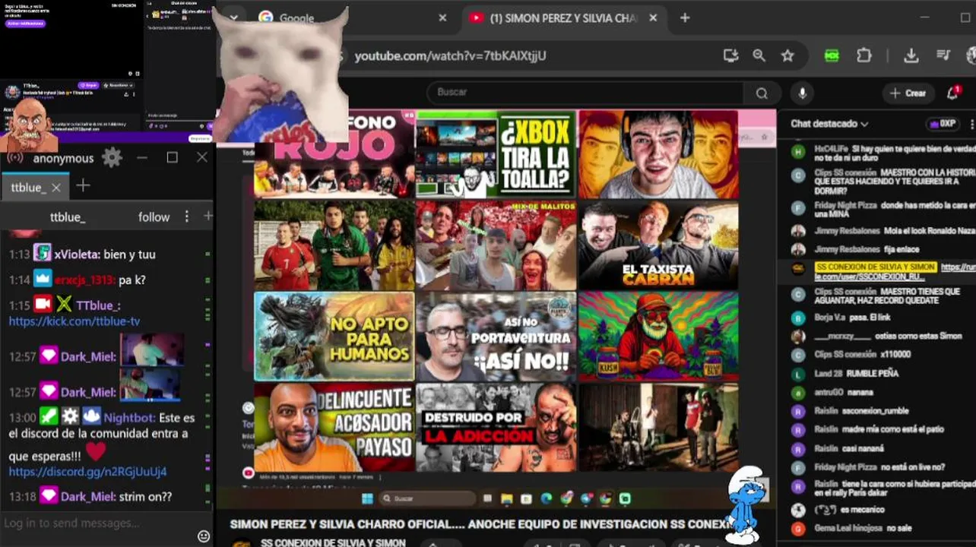The image size is (976, 547).
Task: Open the NO APTO PARA HUMANOS thumbnail
Action: pos(334,336)
